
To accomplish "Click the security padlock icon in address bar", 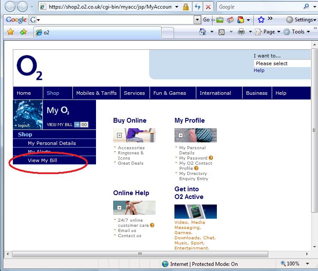I will click(x=186, y=7).
